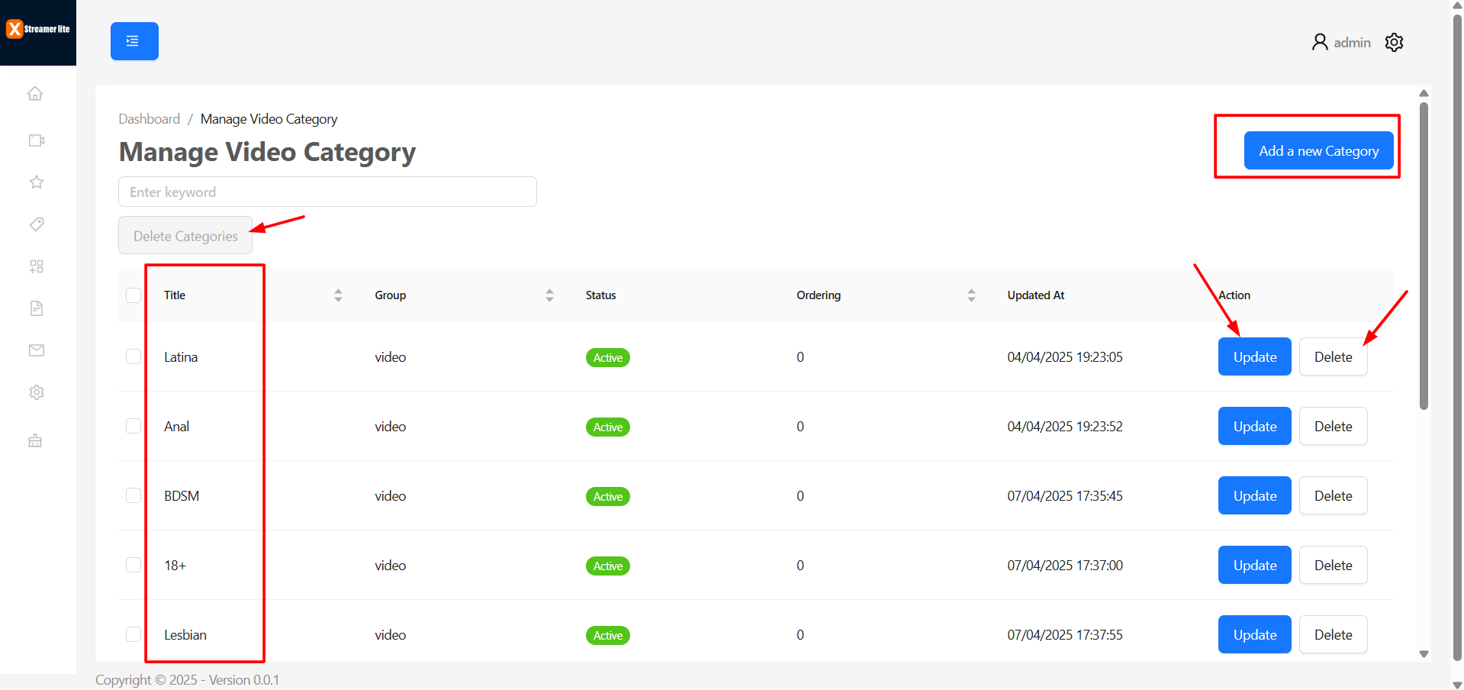This screenshot has width=1464, height=690.
Task: Sort the table by Ordering column
Action: click(x=971, y=295)
